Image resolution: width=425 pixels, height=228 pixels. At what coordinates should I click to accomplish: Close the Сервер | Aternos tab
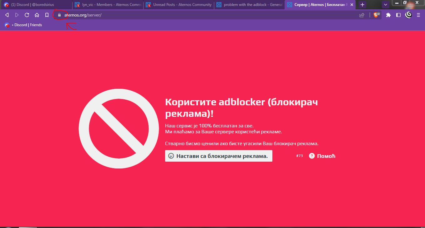point(352,5)
